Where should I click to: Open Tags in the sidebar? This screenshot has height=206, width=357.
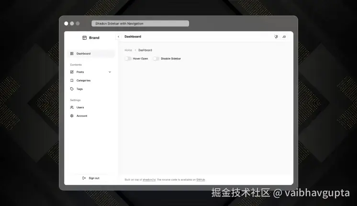point(91,89)
